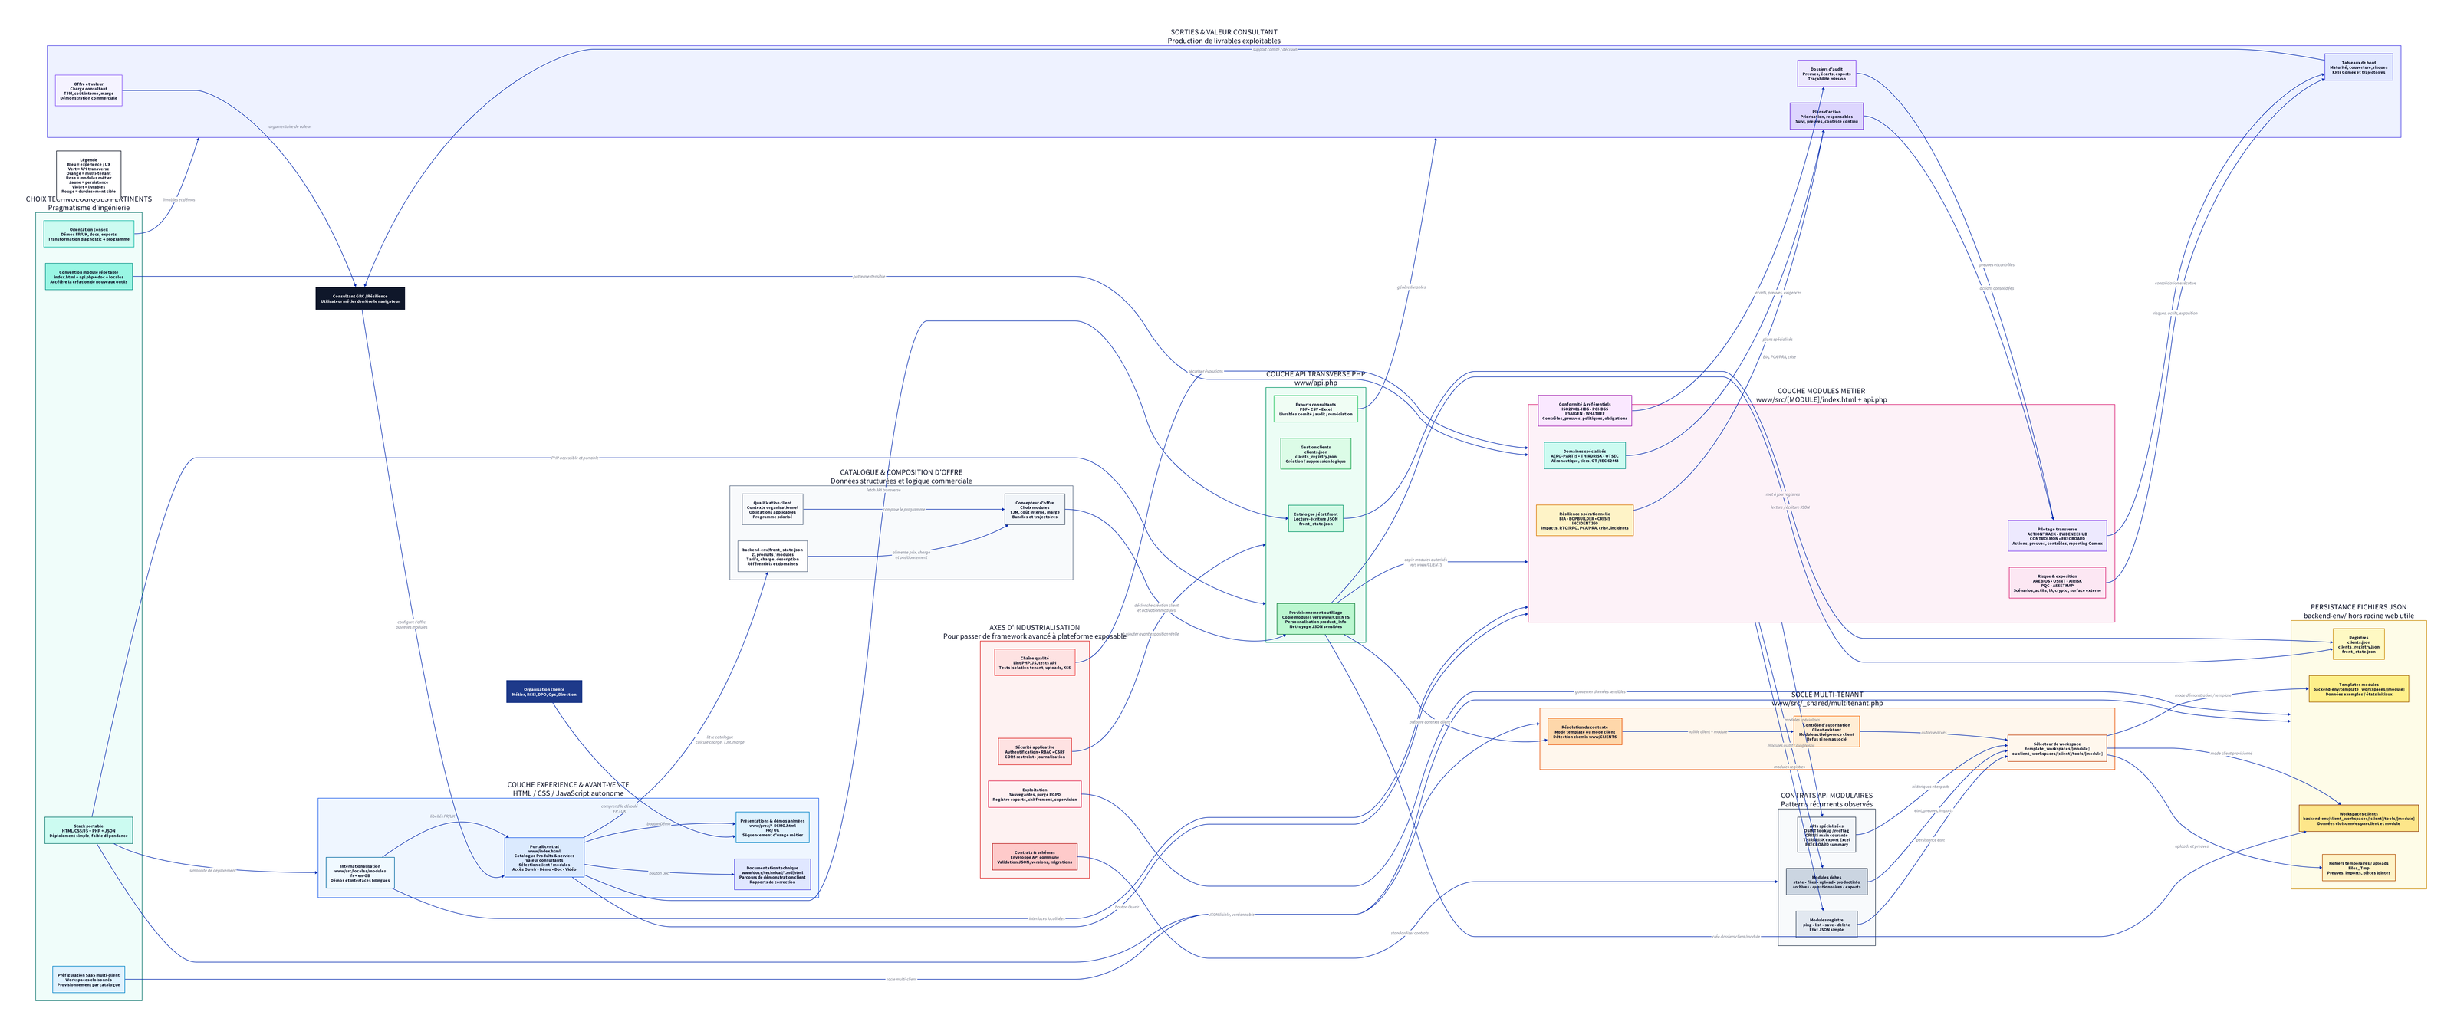Viewport: 2454px width, 1028px height.
Task: Select the 'Préfiguration SaaS multi-client' node
Action: coord(89,980)
